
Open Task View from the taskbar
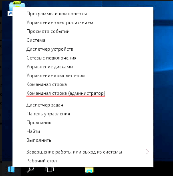(50, 170)
